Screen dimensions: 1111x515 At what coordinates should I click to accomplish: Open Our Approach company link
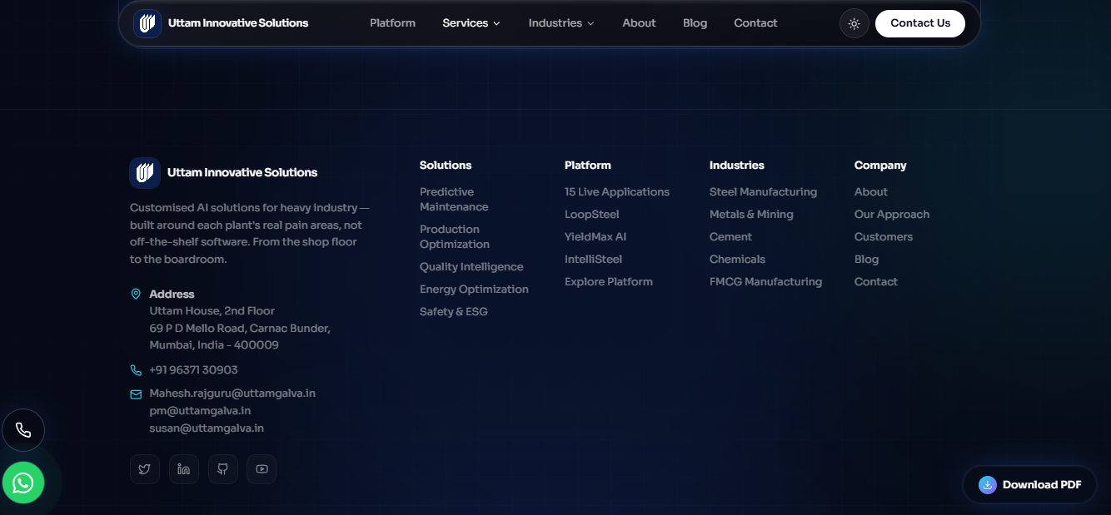[x=892, y=215]
